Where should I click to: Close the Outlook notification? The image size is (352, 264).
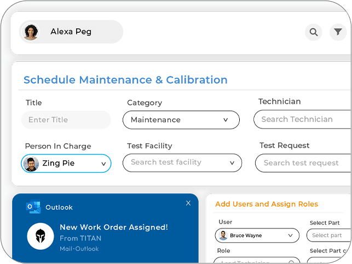click(x=188, y=203)
